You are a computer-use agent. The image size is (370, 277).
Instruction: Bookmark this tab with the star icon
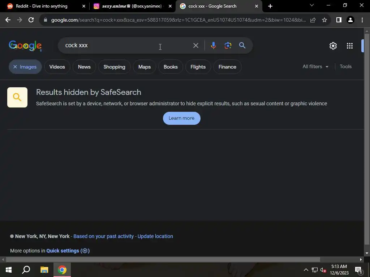point(324,20)
